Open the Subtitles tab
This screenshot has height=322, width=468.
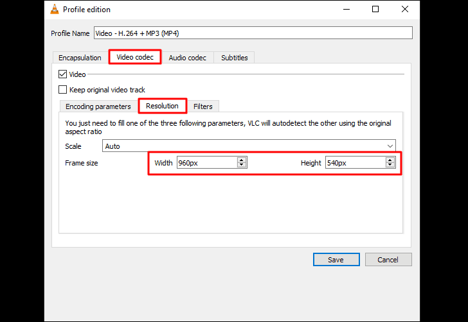pos(234,58)
